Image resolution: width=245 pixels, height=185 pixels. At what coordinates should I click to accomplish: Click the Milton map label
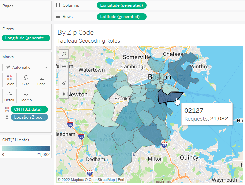click(x=155, y=159)
